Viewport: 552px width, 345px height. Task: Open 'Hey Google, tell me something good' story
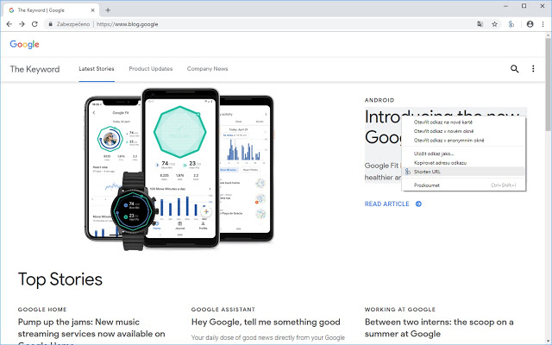tap(266, 322)
